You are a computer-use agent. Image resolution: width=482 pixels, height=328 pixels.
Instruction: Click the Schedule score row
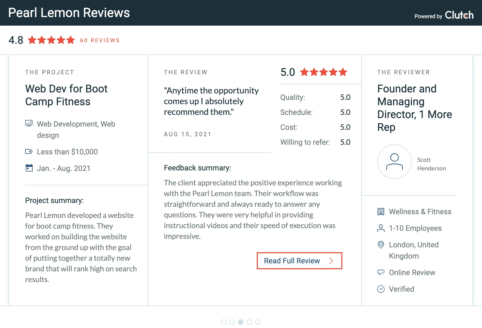point(315,112)
